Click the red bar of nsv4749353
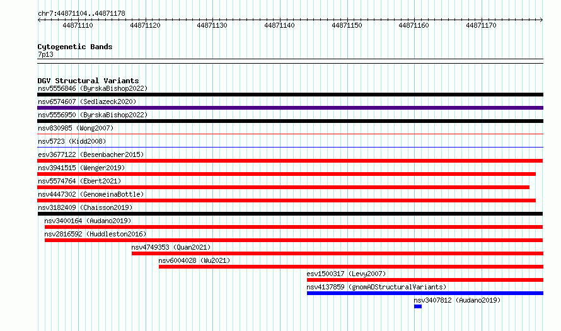The image size is (561, 331). 337,253
